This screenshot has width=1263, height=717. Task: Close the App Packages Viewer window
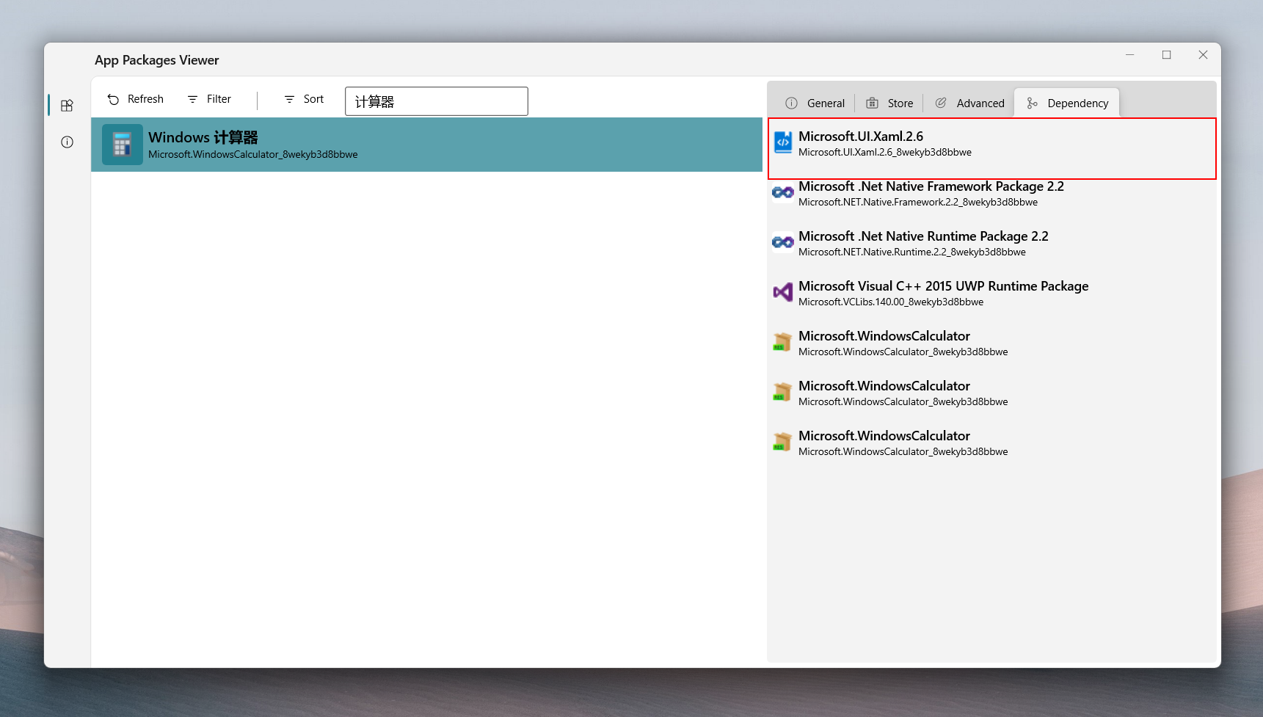(1203, 55)
